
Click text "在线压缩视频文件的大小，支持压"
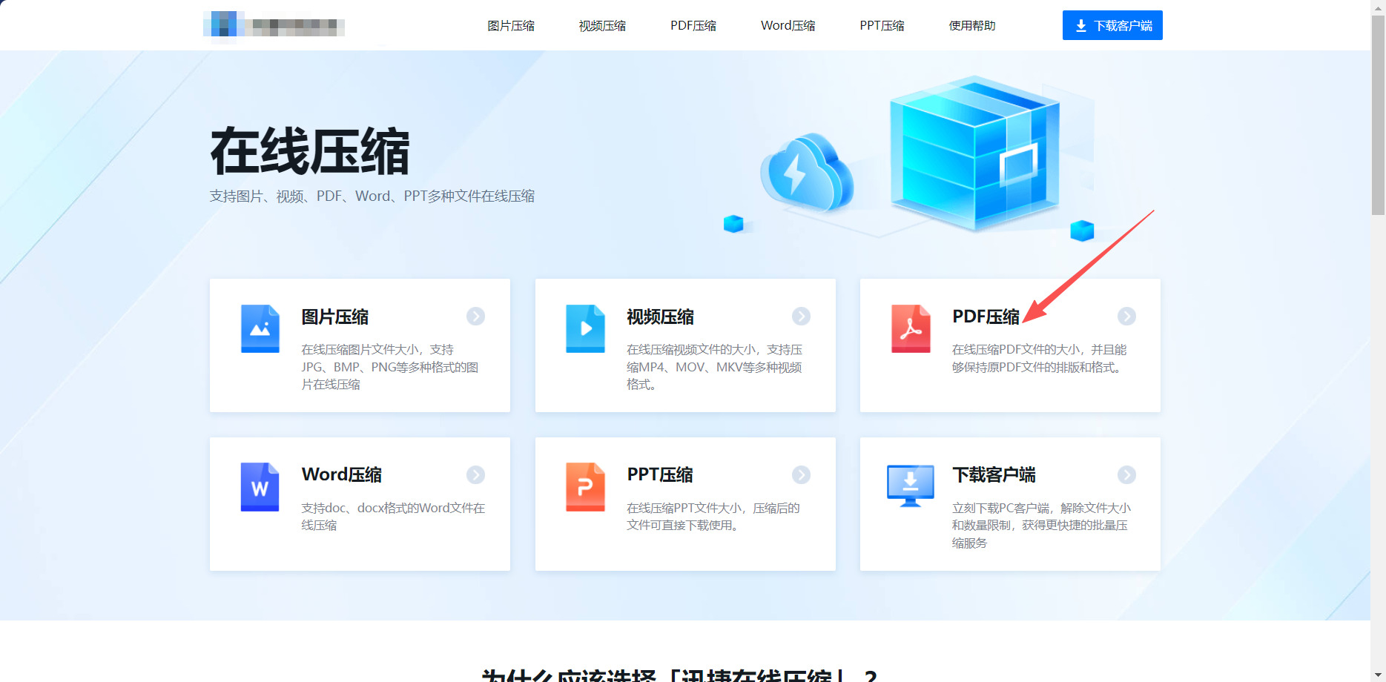(x=714, y=350)
